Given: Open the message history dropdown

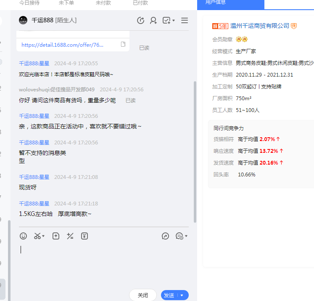Looking at the screenshot, I should pos(181,236).
